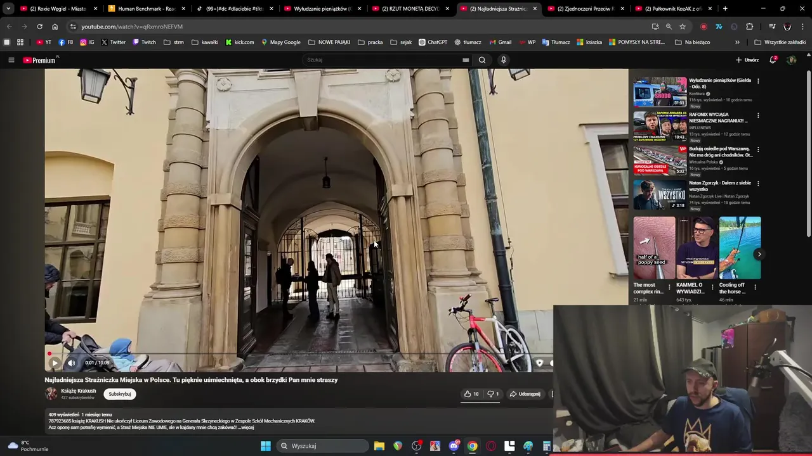The width and height of the screenshot is (812, 456).
Task: Switch to Roxie Węgiel browser tab
Action: (x=59, y=9)
